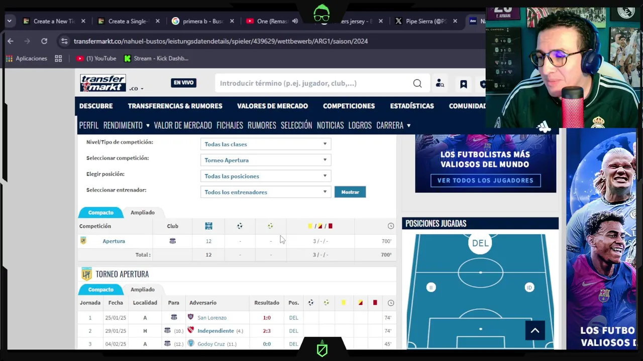Click Talleres club crest in Apertura row
This screenshot has height=361, width=643.
click(172, 241)
